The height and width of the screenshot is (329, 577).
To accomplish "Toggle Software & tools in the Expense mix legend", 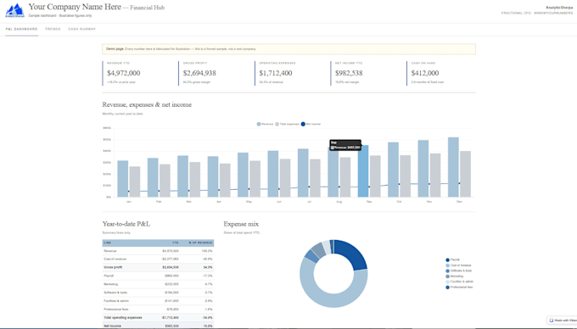I will [458, 271].
